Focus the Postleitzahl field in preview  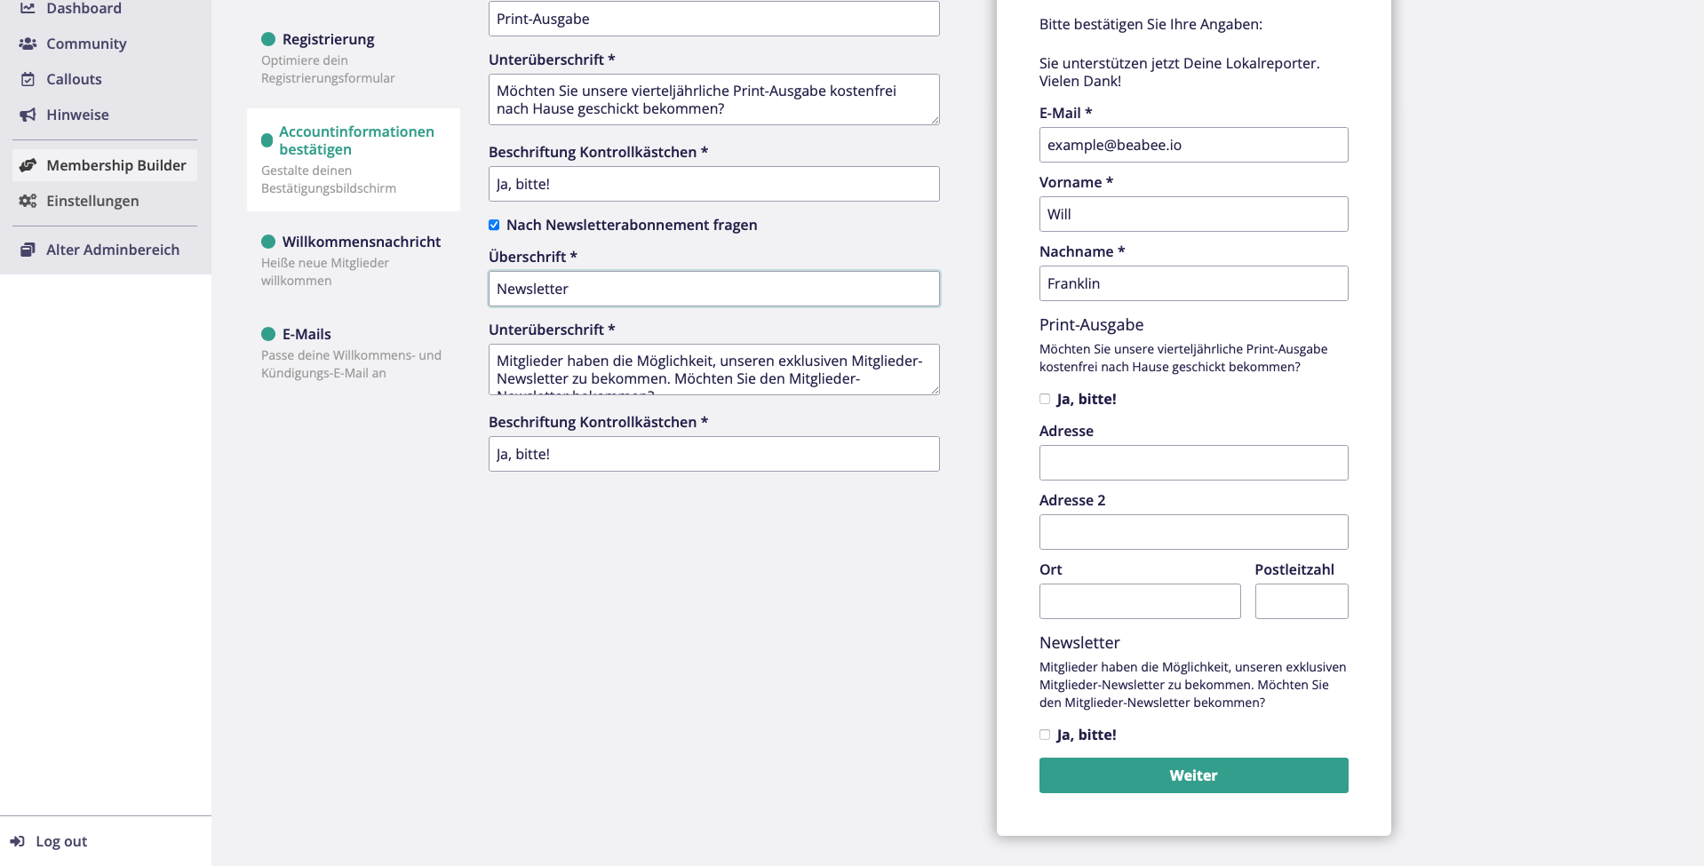(1301, 601)
